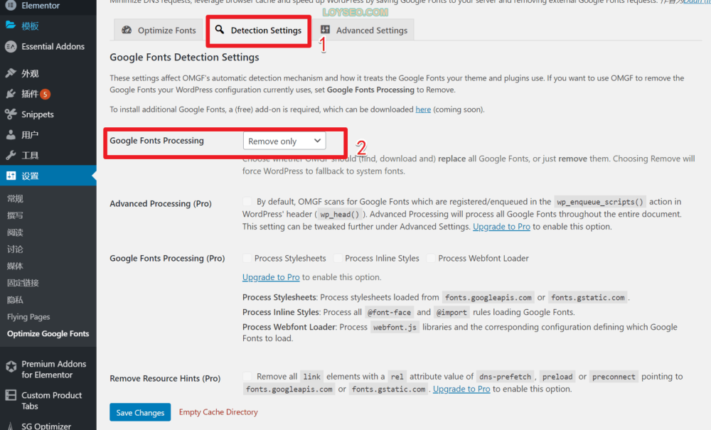Viewport: 711px width, 430px height.
Task: Click the 设置 settings icon
Action: click(x=11, y=176)
